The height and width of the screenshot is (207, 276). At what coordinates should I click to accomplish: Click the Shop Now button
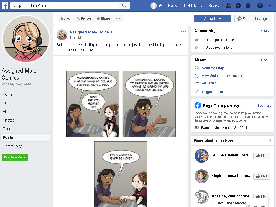pos(212,19)
